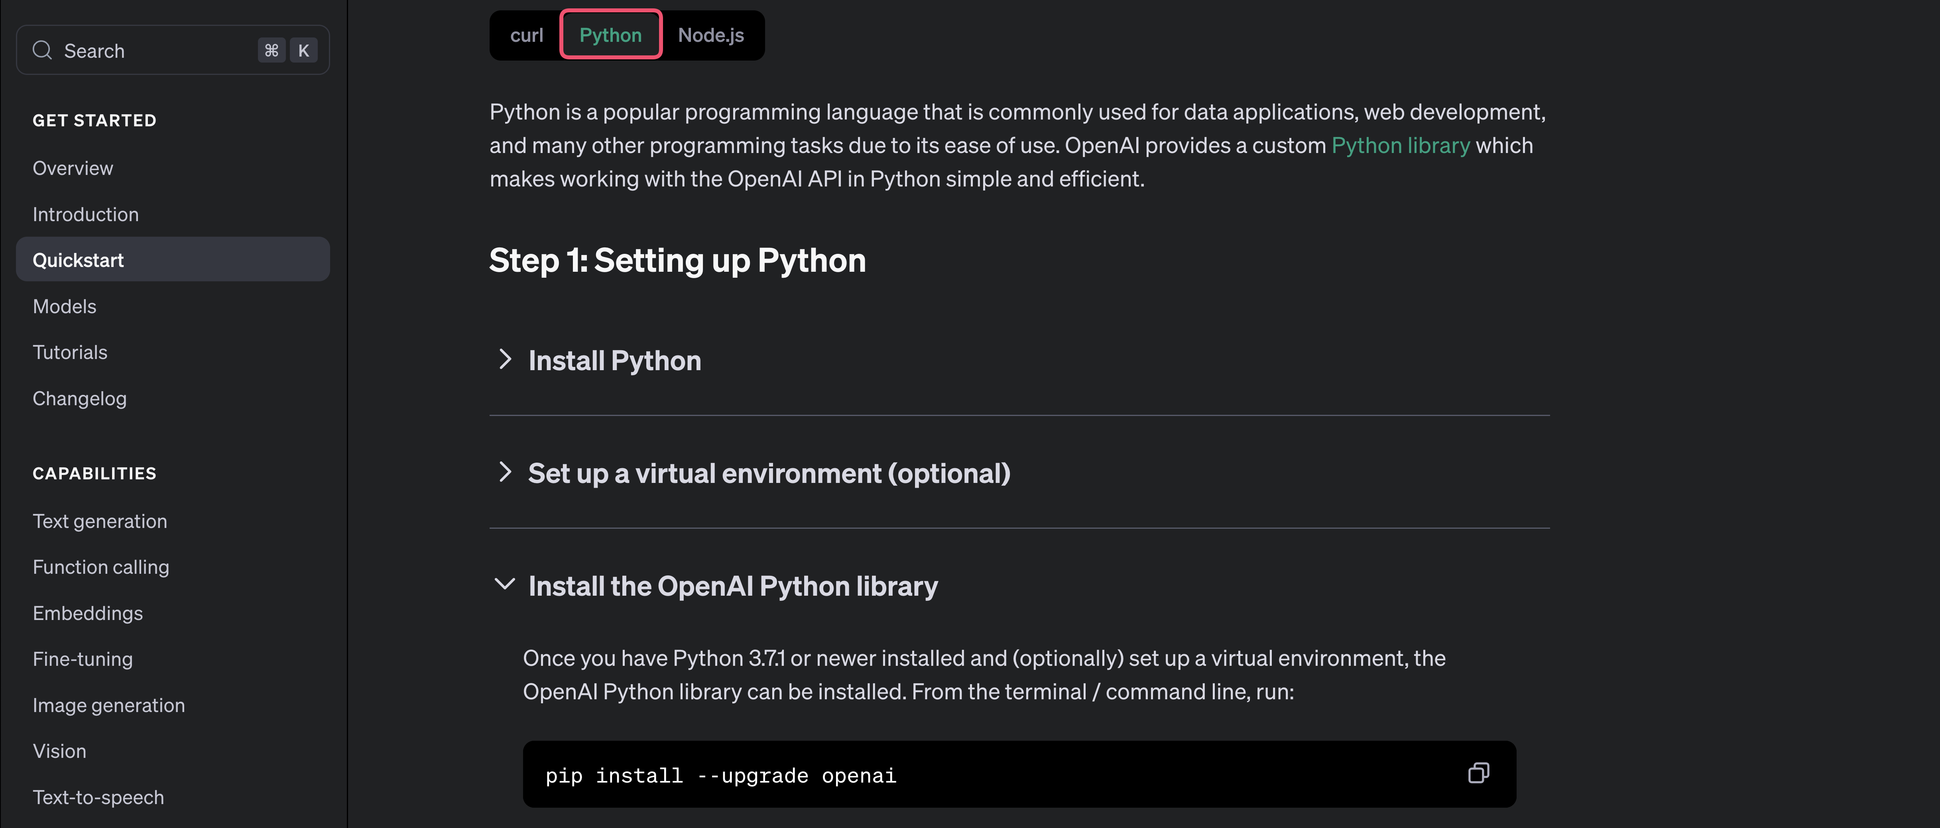This screenshot has height=828, width=1940.
Task: Copy the pip install command
Action: [1478, 773]
